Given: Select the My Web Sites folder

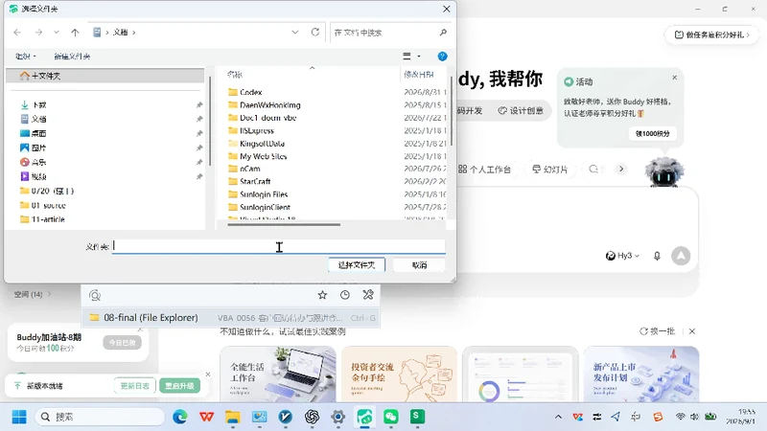Looking at the screenshot, I should click(x=257, y=156).
